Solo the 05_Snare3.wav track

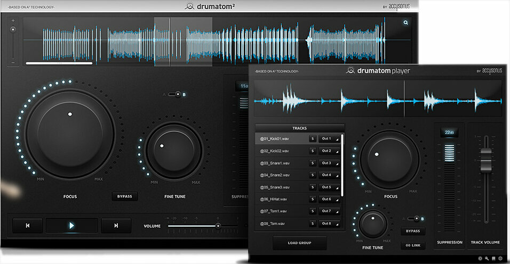pyautogui.click(x=313, y=187)
